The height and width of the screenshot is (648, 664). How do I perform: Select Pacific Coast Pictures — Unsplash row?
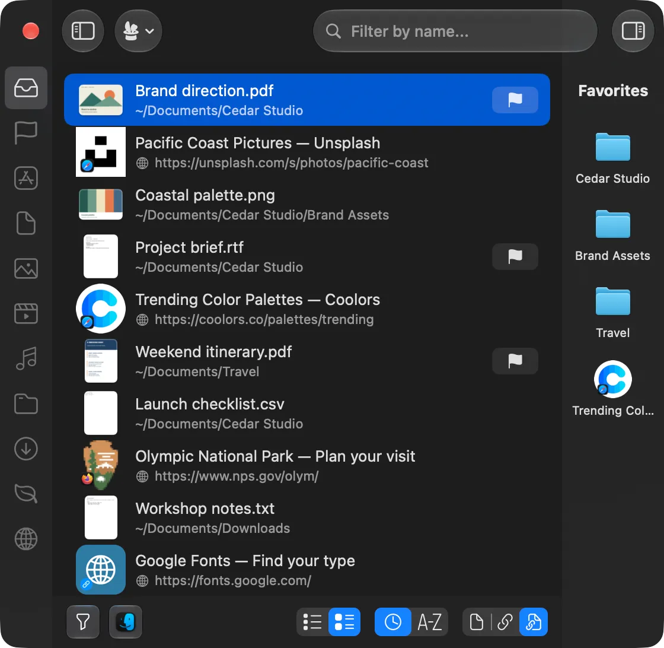click(x=307, y=152)
